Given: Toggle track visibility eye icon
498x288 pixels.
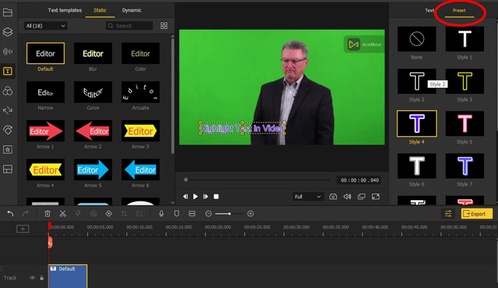Looking at the screenshot, I should pyautogui.click(x=32, y=278).
